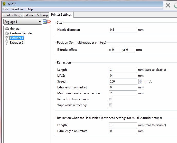Close the overlay with the X button
This screenshot has height=143, width=177.
pos(168,5)
